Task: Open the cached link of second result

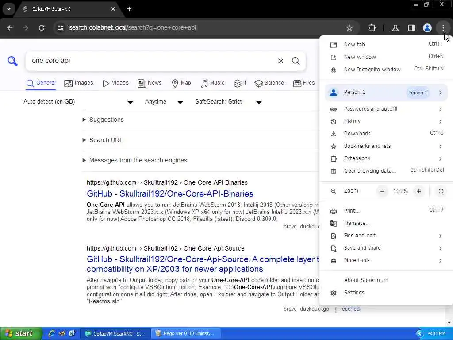Action: (x=351, y=309)
